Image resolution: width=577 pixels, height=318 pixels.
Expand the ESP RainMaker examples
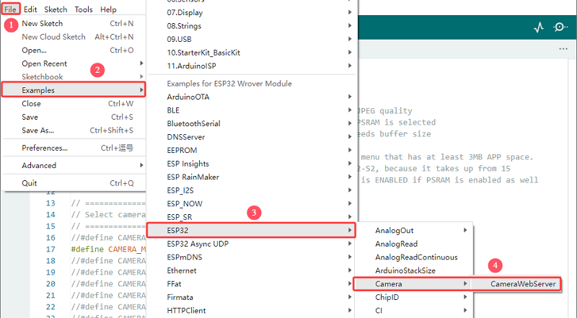(252, 177)
